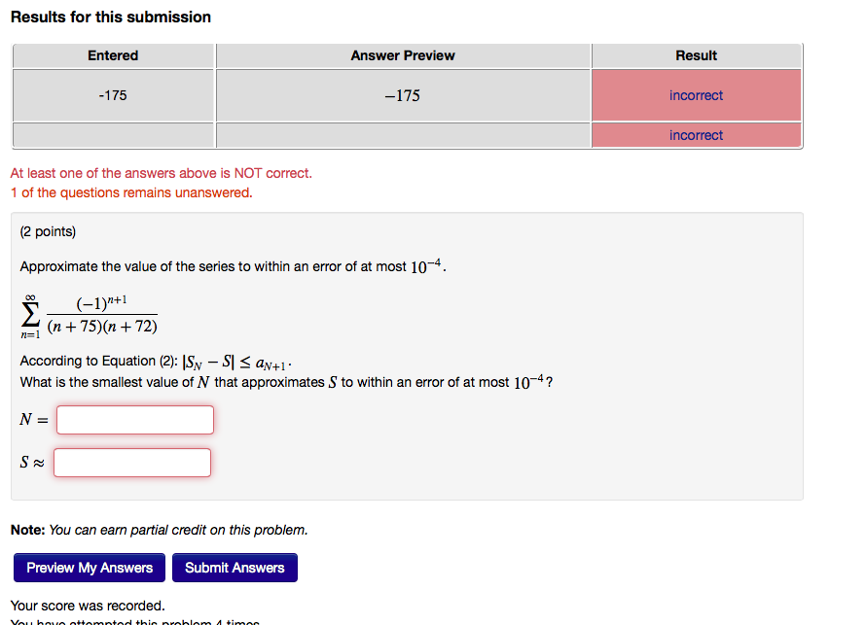Click the Preview My Answers button
Screen dimensions: 866x625
click(89, 568)
